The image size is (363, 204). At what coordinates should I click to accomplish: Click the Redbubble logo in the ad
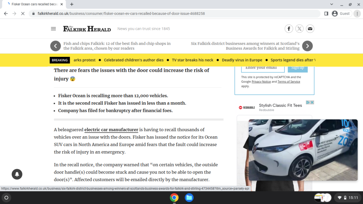[247, 108]
